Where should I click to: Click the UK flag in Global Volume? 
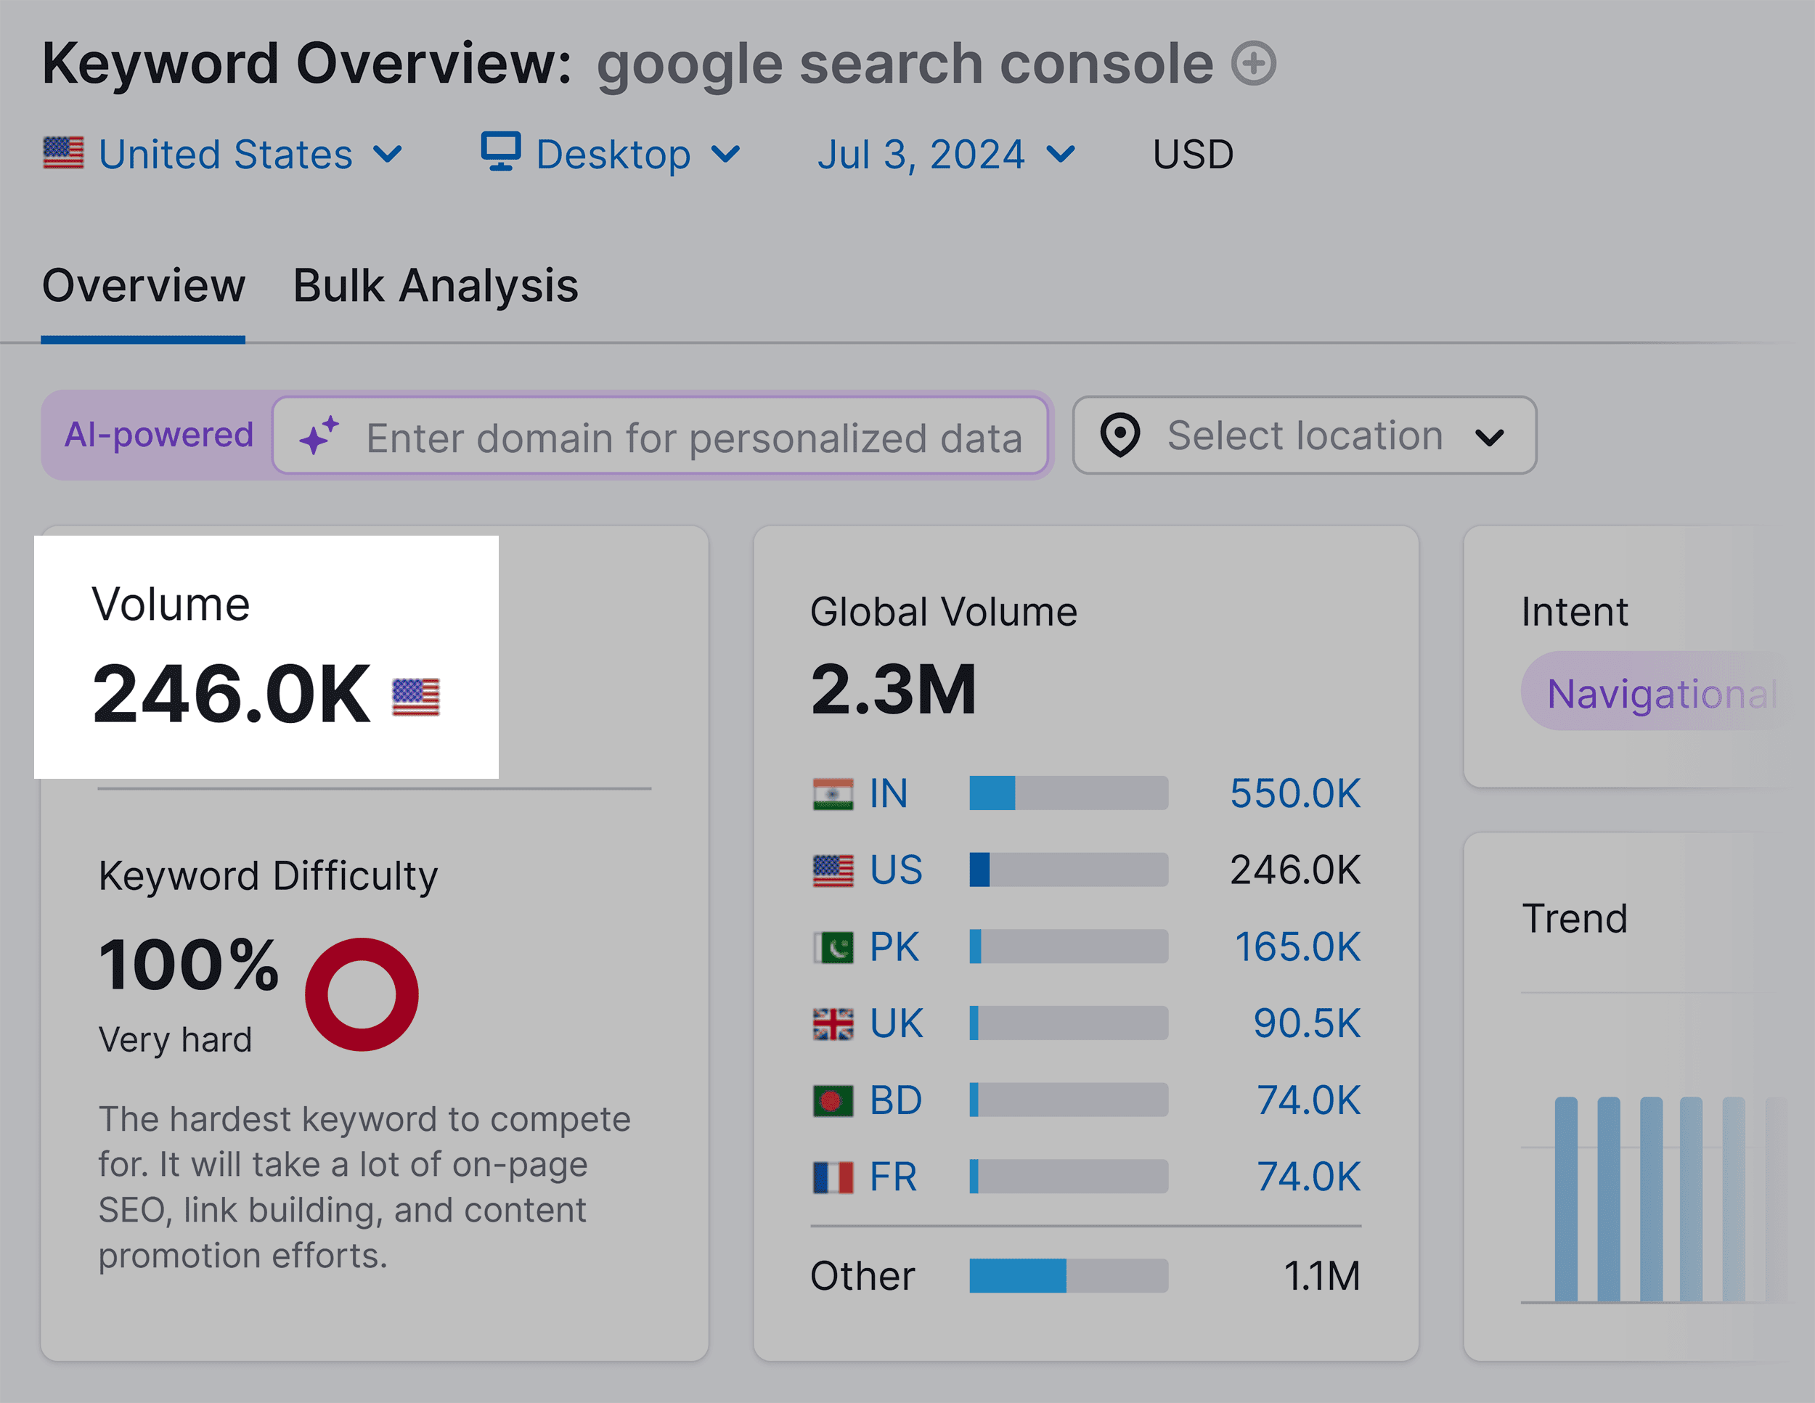(833, 1023)
